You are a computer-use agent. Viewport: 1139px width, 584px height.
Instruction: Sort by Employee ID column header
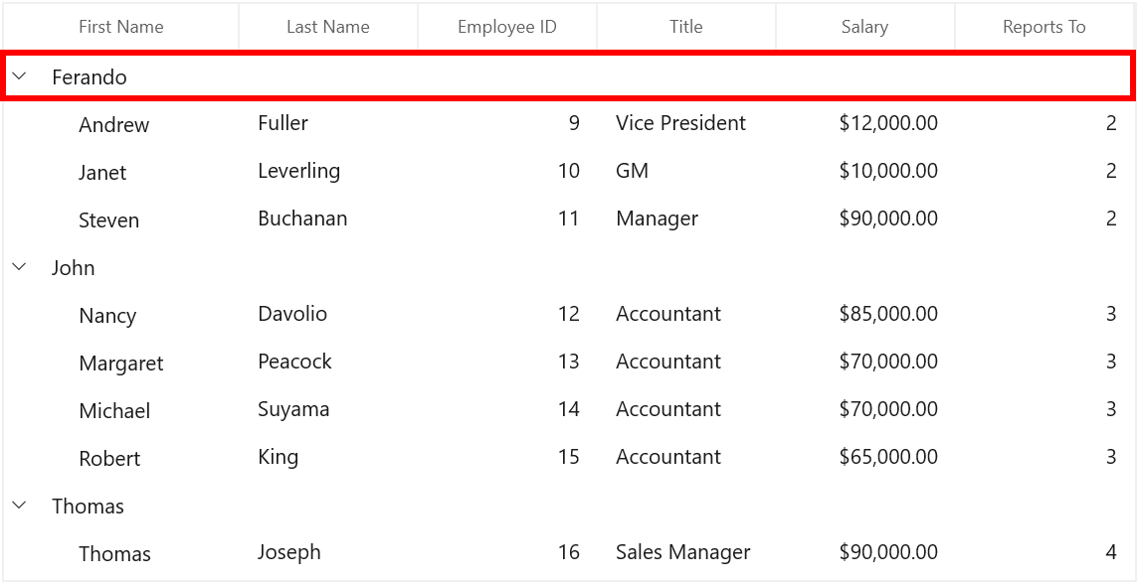pyautogui.click(x=507, y=27)
